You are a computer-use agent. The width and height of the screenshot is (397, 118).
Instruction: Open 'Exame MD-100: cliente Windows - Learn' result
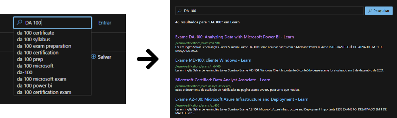pyautogui.click(x=213, y=60)
